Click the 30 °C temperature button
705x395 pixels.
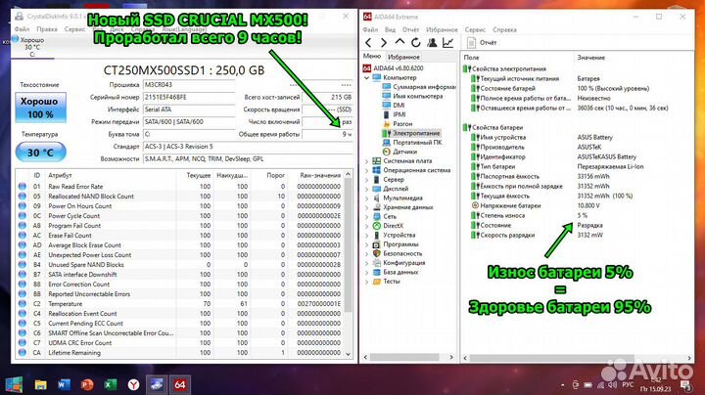pyautogui.click(x=40, y=153)
